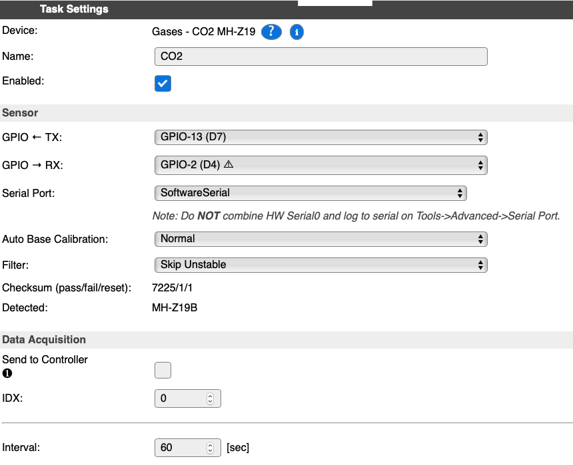Uncheck the Enabled checkbox
The height and width of the screenshot is (465, 573).
[x=163, y=84]
